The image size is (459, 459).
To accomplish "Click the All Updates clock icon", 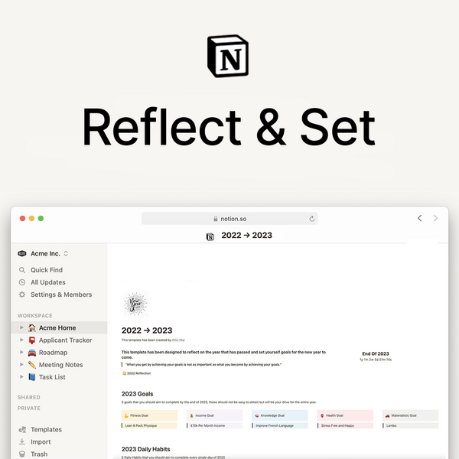I will click(x=22, y=282).
